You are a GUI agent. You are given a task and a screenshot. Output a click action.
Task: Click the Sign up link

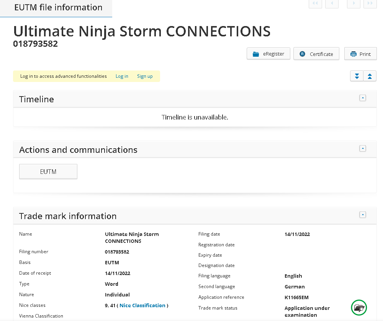(x=145, y=76)
